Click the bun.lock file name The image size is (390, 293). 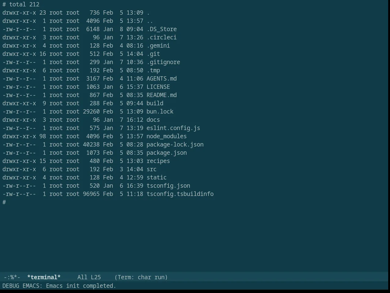160,112
